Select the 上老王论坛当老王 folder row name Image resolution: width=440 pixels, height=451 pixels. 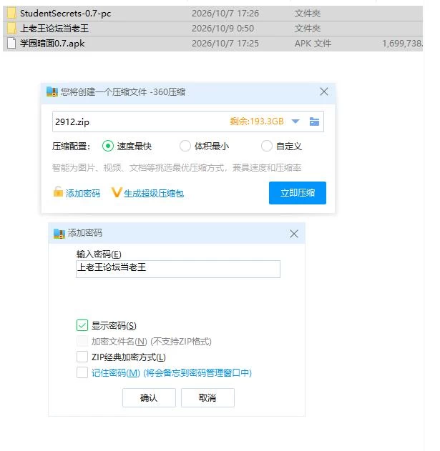click(x=54, y=29)
